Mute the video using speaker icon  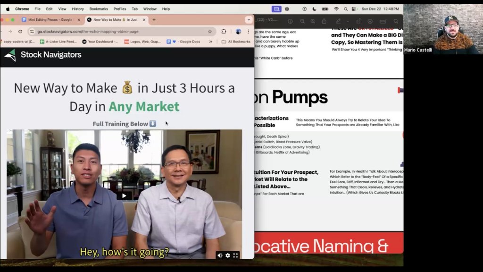click(220, 255)
